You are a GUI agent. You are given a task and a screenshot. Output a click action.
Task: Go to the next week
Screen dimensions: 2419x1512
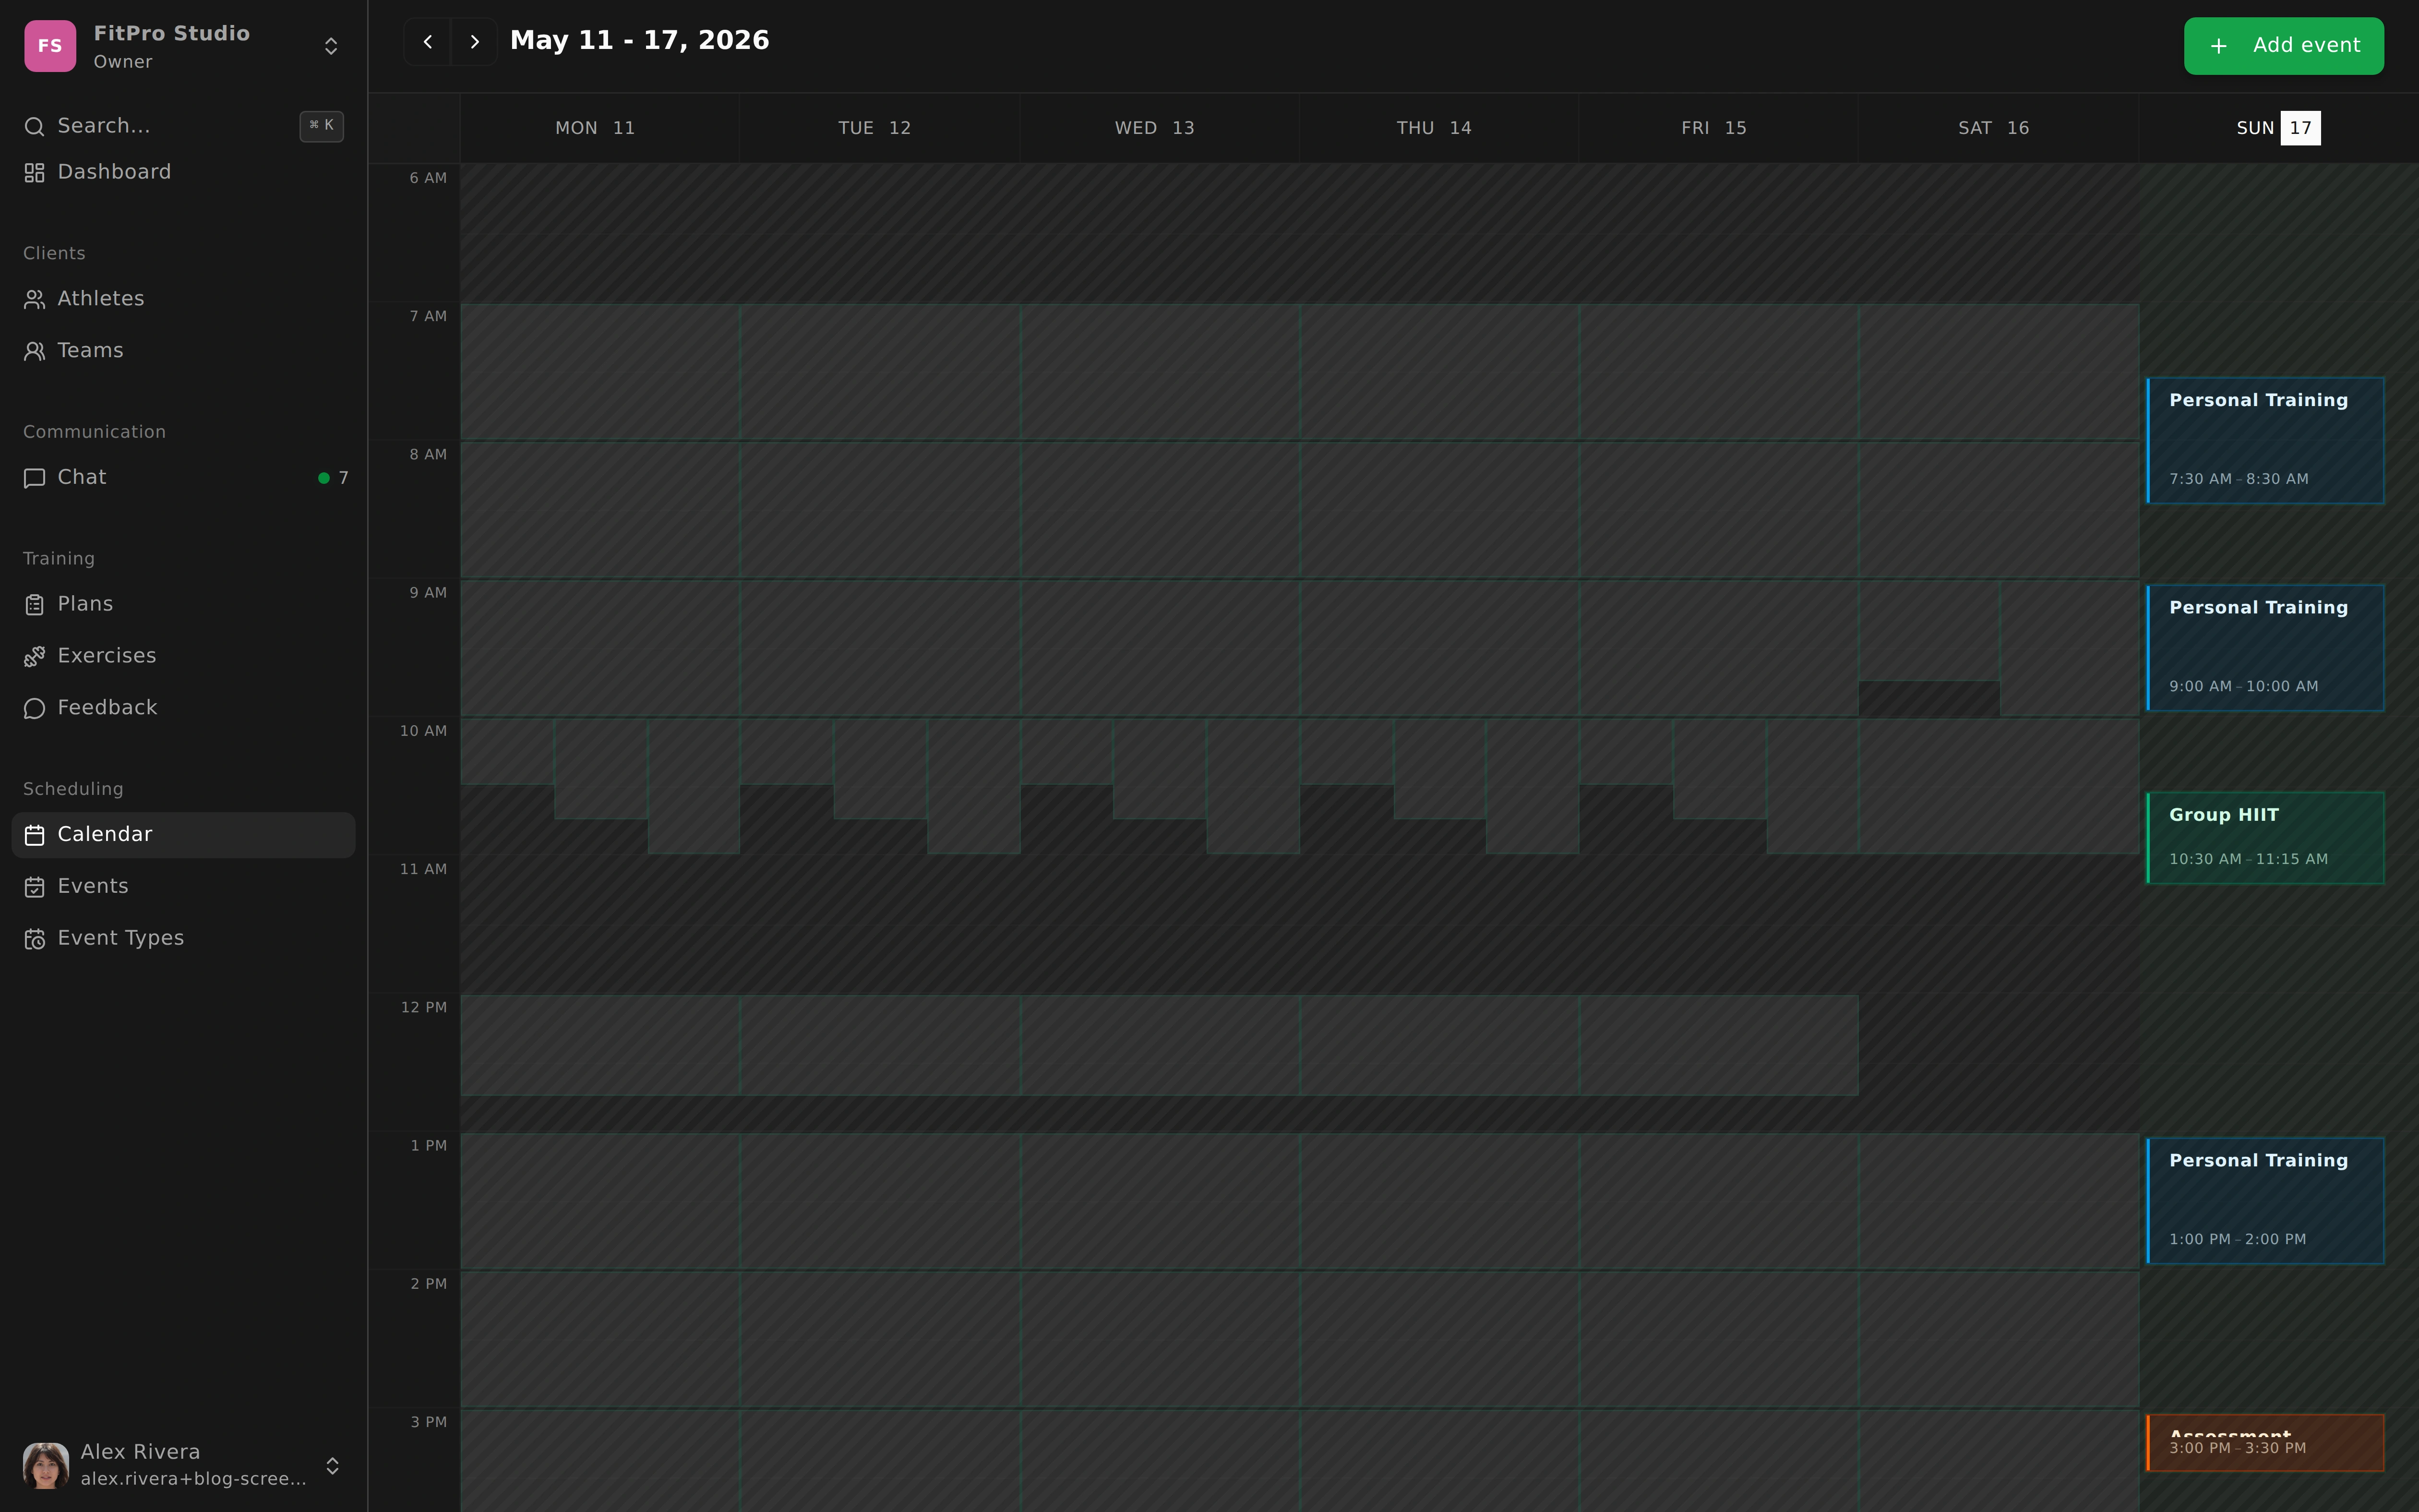pyautogui.click(x=475, y=42)
